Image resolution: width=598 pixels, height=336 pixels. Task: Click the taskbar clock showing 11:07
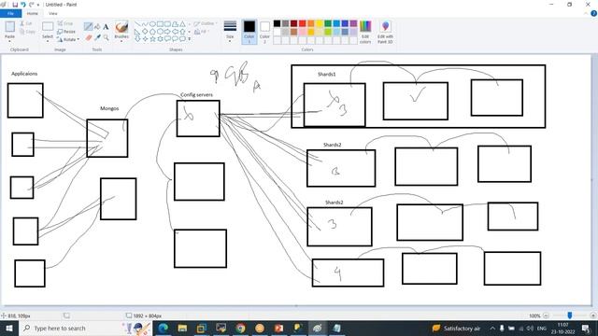pos(562,328)
